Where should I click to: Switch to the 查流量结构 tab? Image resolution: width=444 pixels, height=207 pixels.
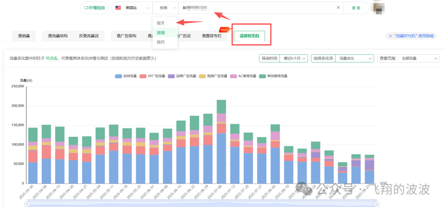pos(58,36)
